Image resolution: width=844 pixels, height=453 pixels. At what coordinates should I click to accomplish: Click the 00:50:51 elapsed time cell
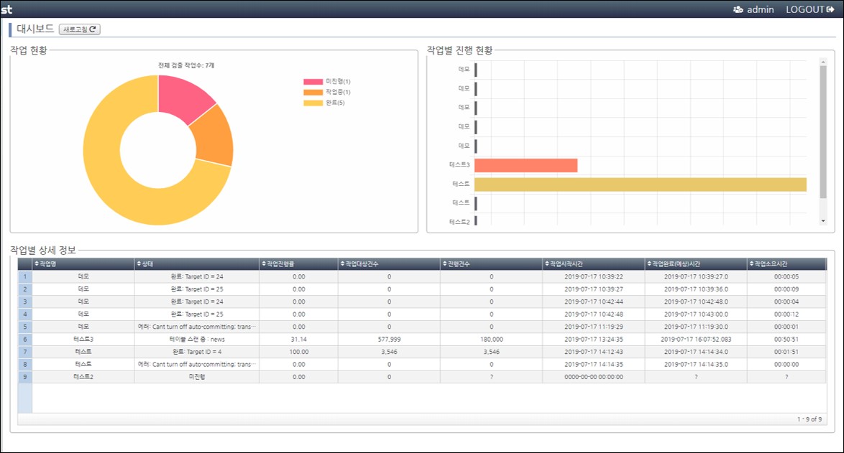pyautogui.click(x=786, y=340)
